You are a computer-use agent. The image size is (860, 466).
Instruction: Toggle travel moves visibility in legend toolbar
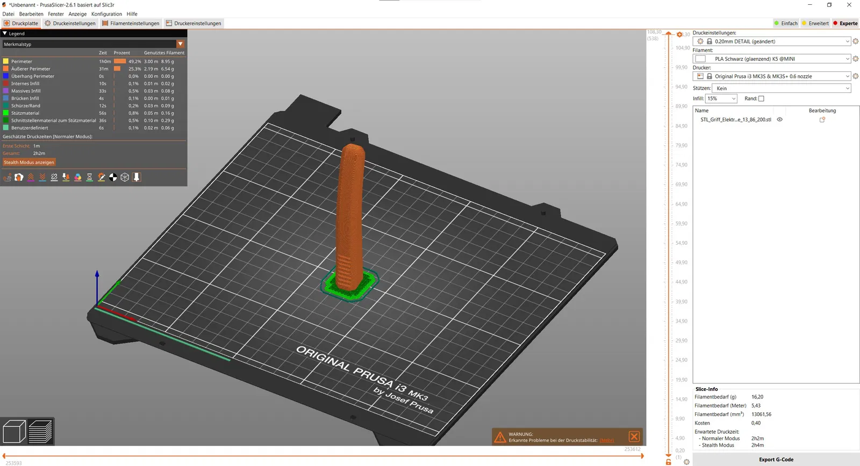point(7,177)
